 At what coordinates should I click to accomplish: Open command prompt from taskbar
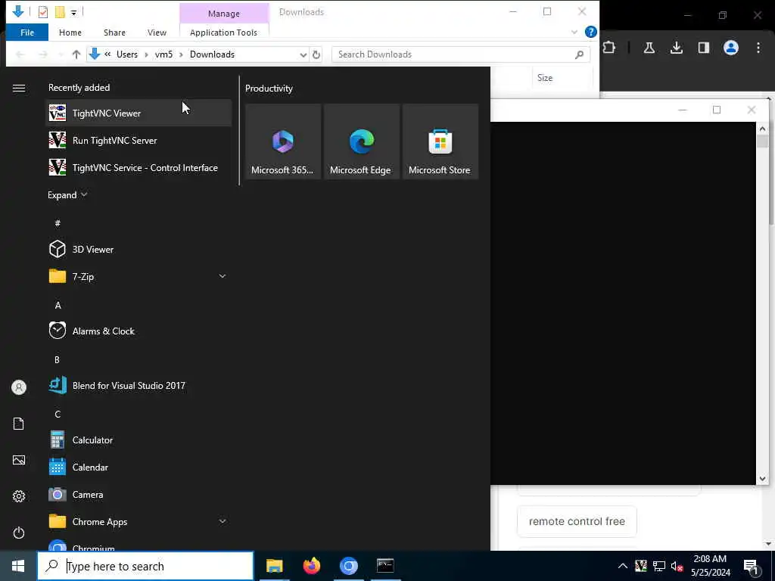[x=385, y=566]
